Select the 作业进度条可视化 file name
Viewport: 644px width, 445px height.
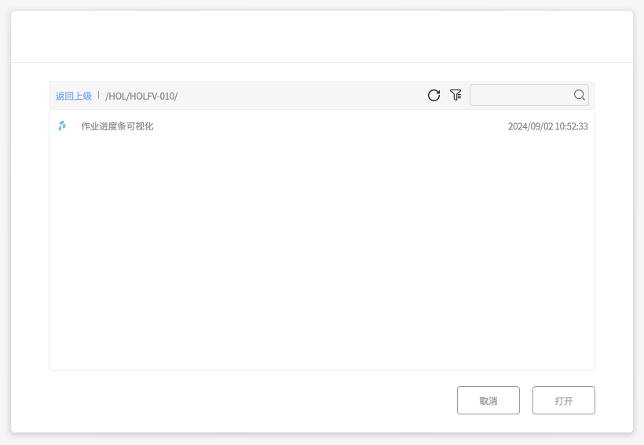click(117, 126)
